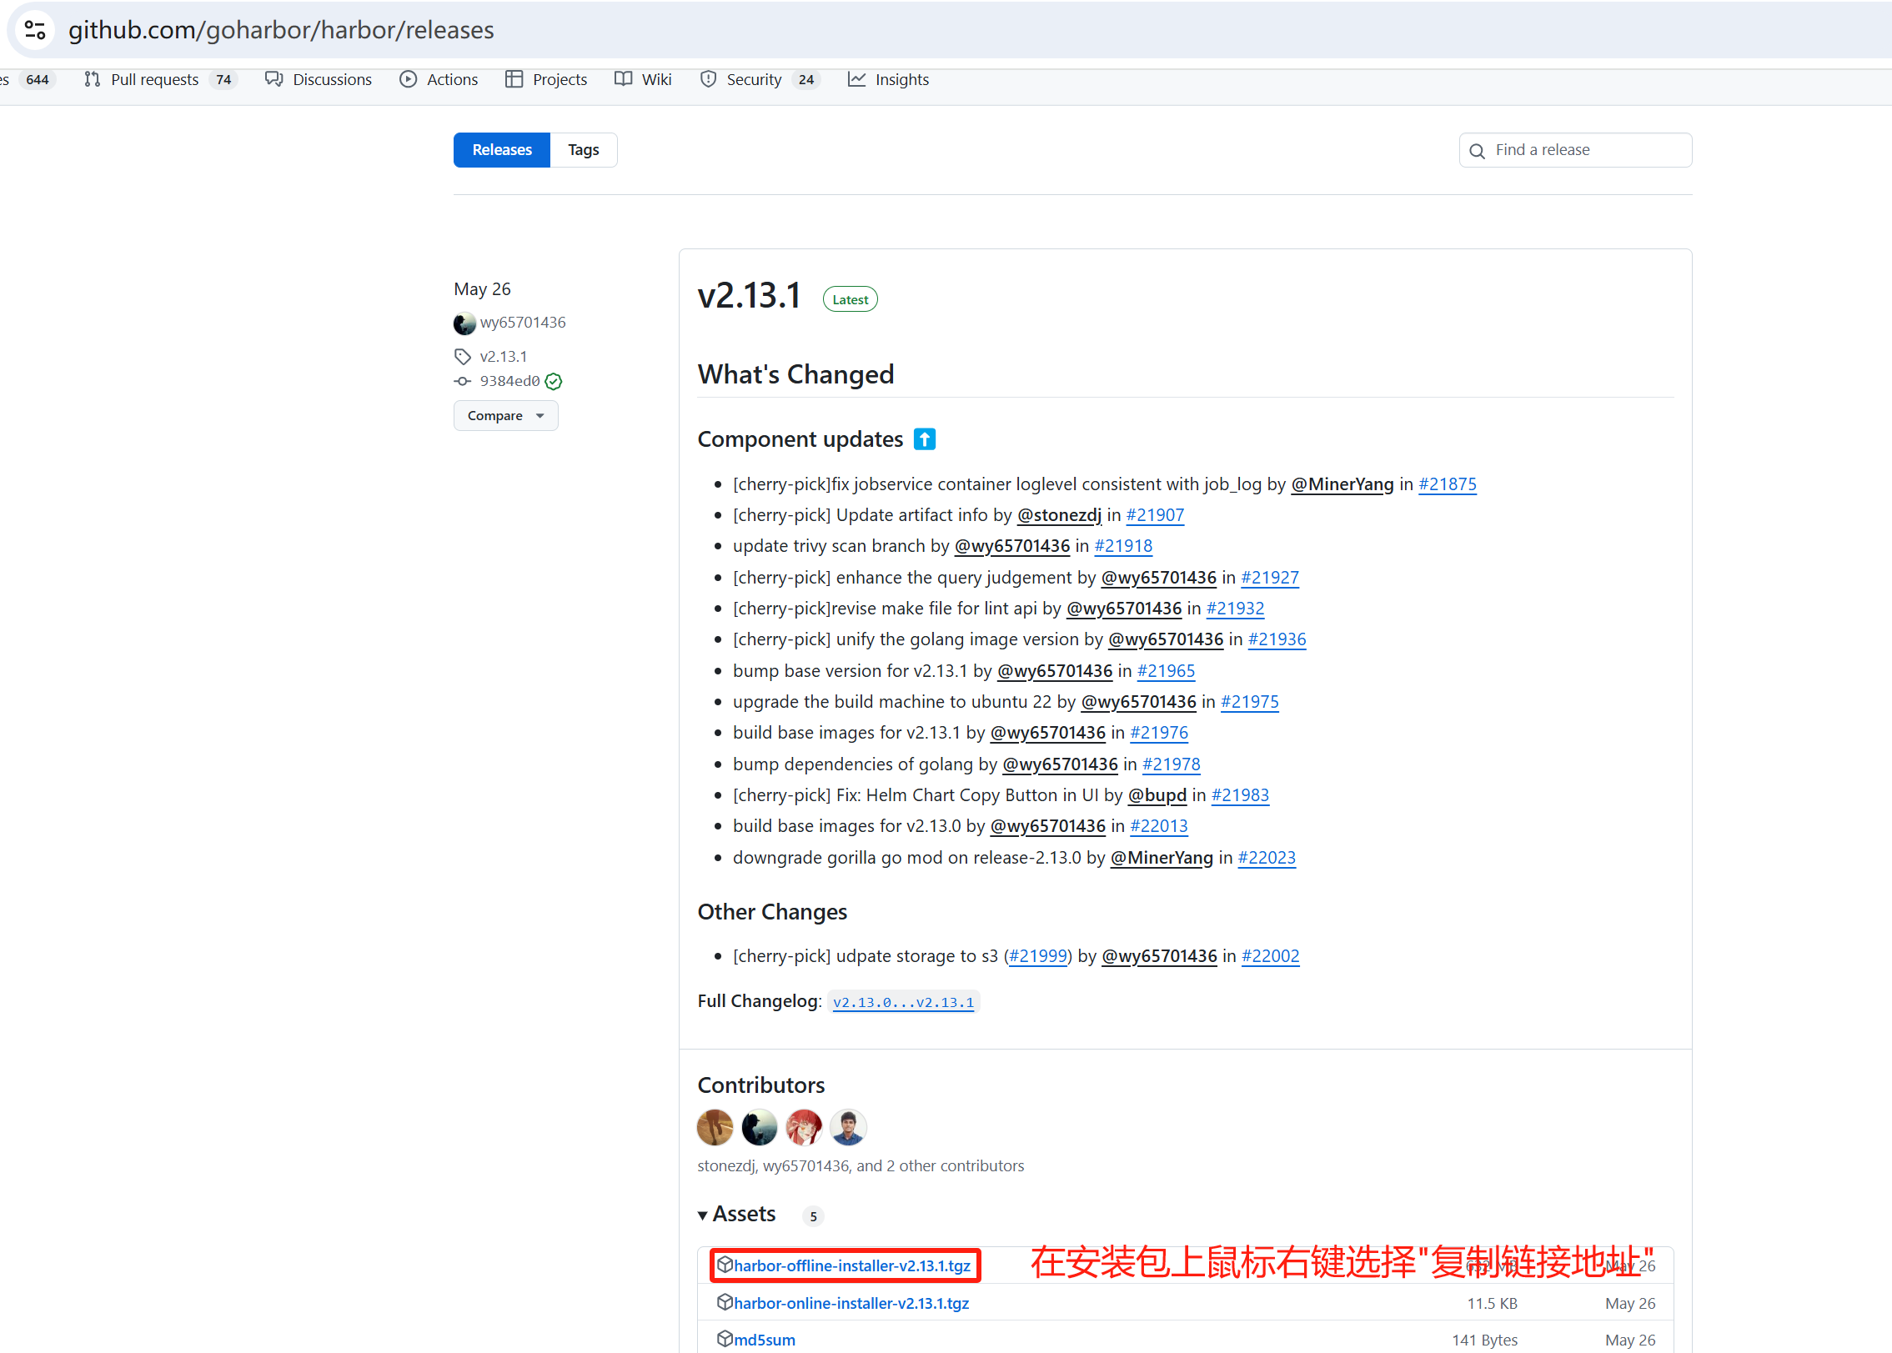
Task: Click the wy65701436 avatar beside author name
Action: pyautogui.click(x=464, y=323)
